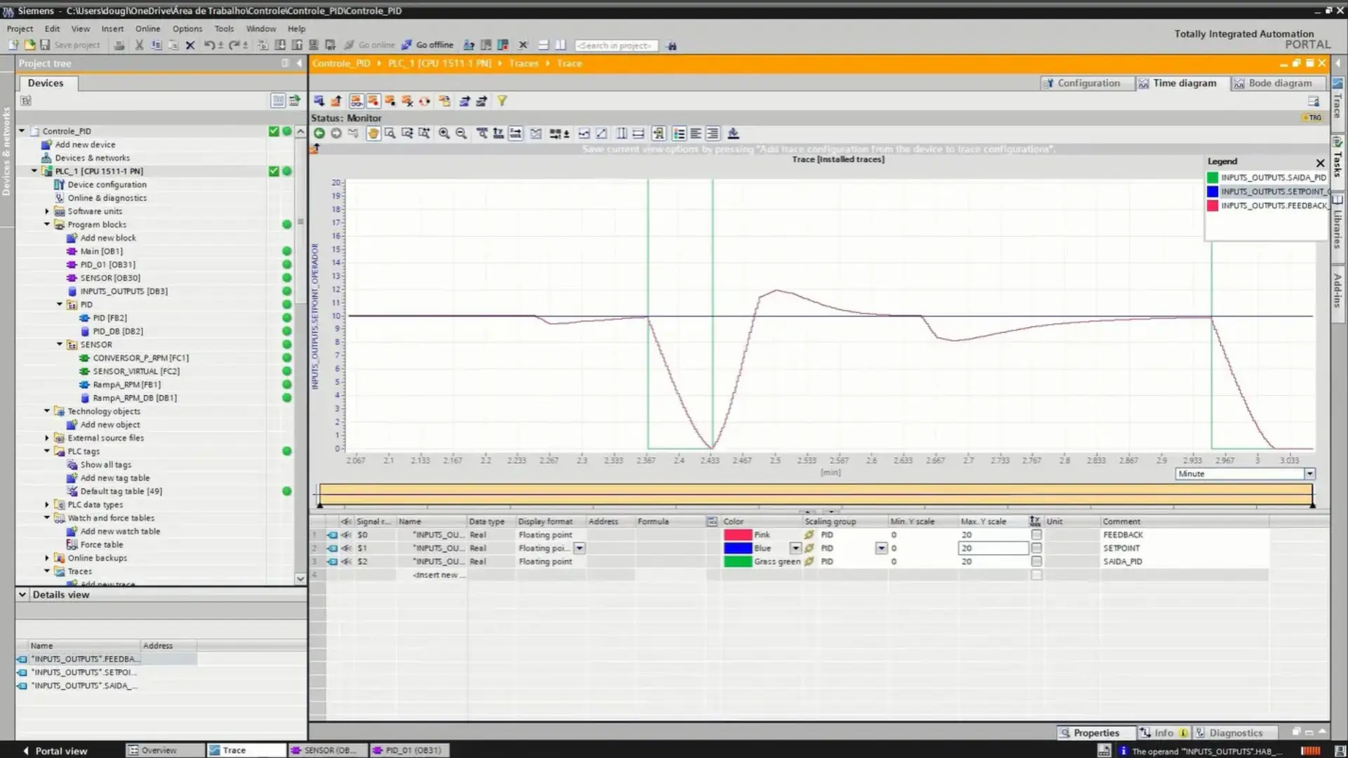Screen dimensions: 1348x758
Task: Click the green undo zoom arrow icon
Action: coord(319,133)
